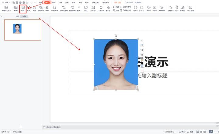Click the crop icon beside the photo

click(142, 55)
